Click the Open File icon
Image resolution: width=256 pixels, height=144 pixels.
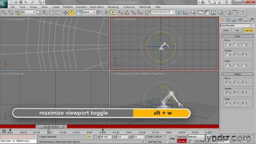(x=16, y=2)
